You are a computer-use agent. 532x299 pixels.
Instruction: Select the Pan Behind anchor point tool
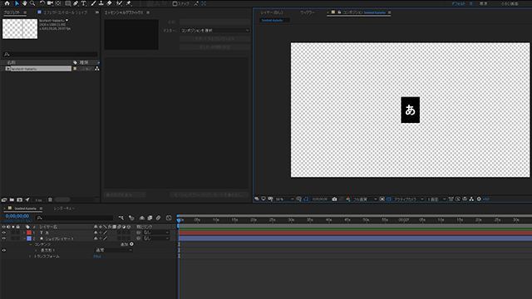pos(58,3)
